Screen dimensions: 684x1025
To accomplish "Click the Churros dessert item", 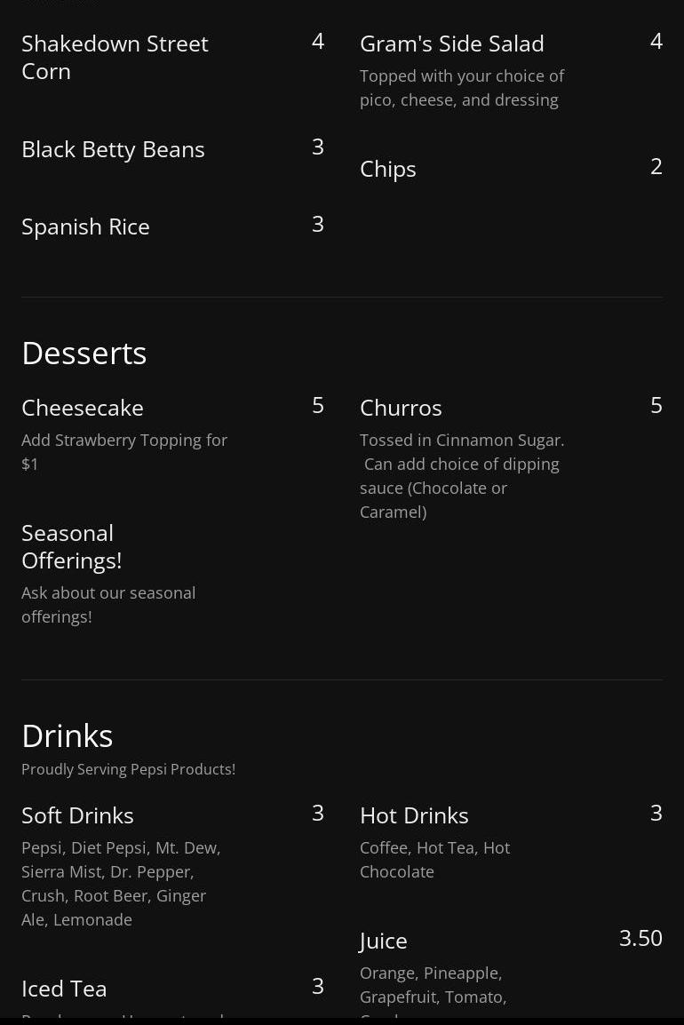I will [x=400, y=408].
